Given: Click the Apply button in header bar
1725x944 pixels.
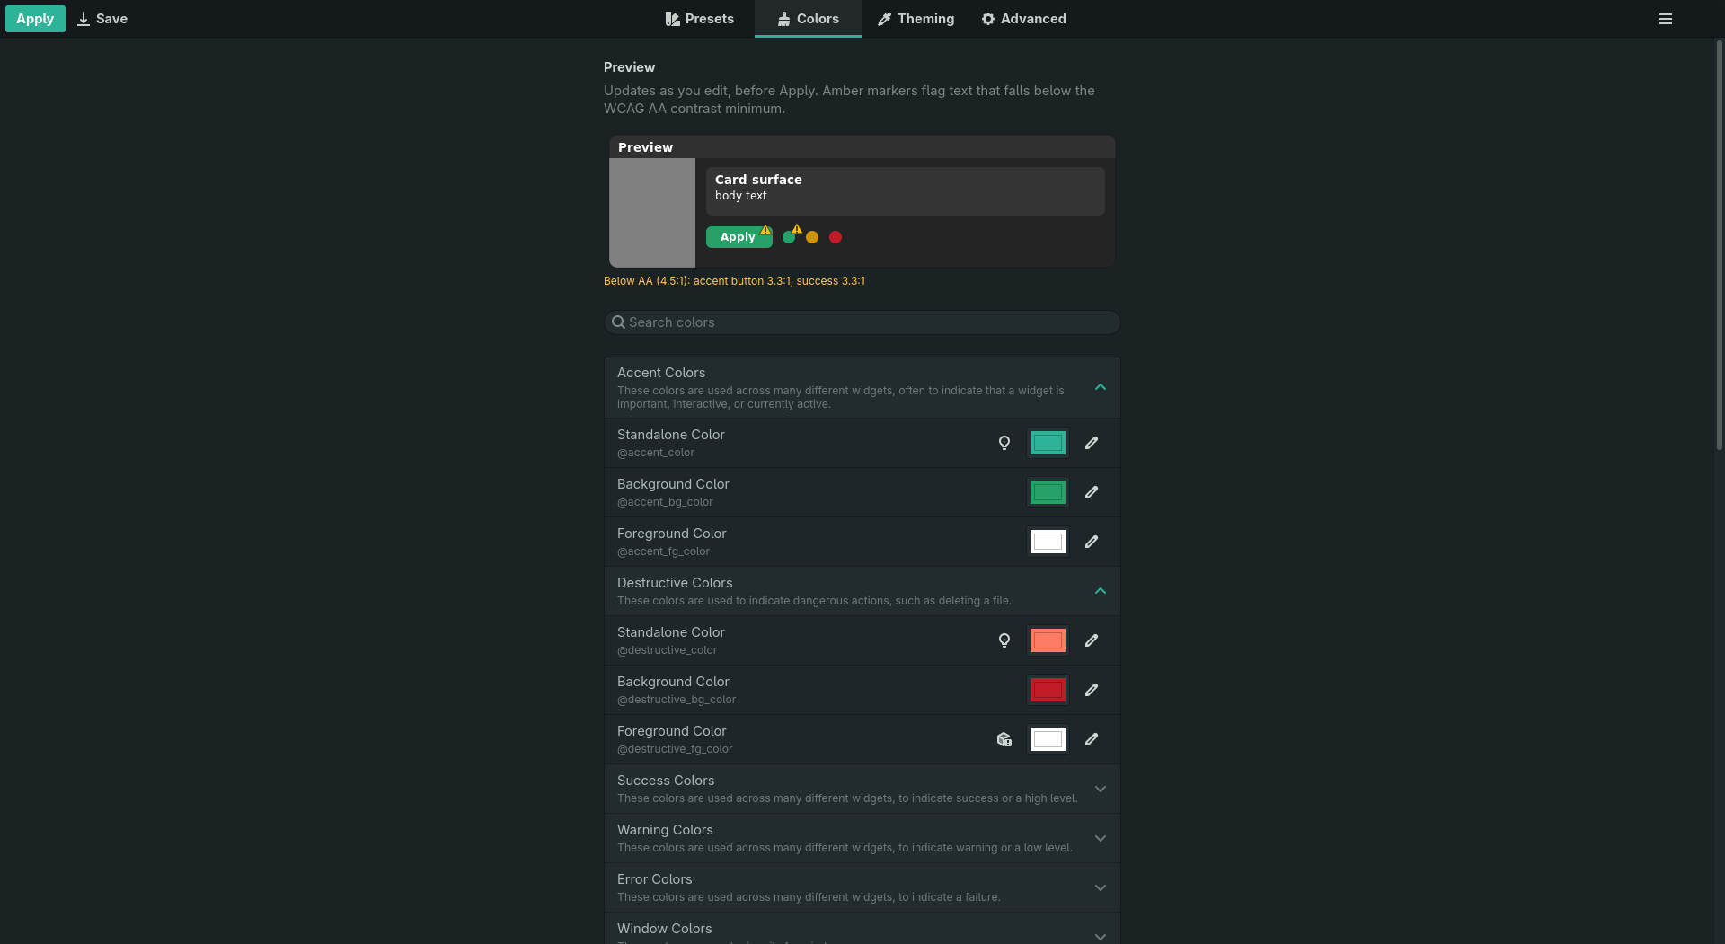Looking at the screenshot, I should (x=35, y=19).
